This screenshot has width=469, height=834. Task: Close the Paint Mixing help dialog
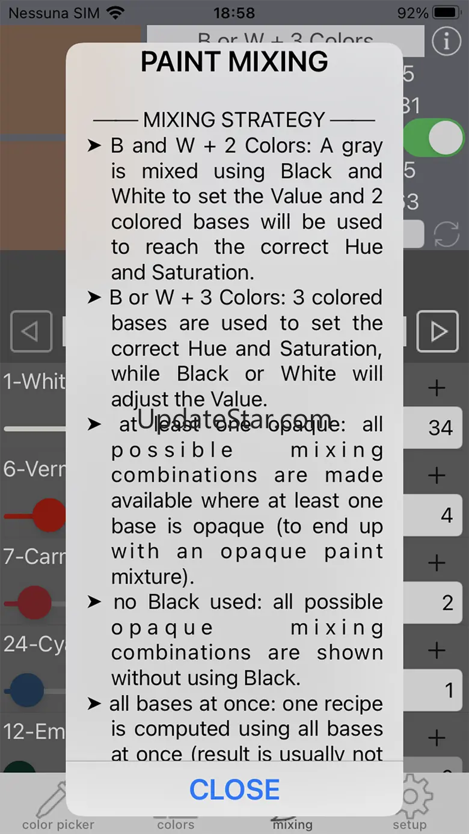[234, 789]
